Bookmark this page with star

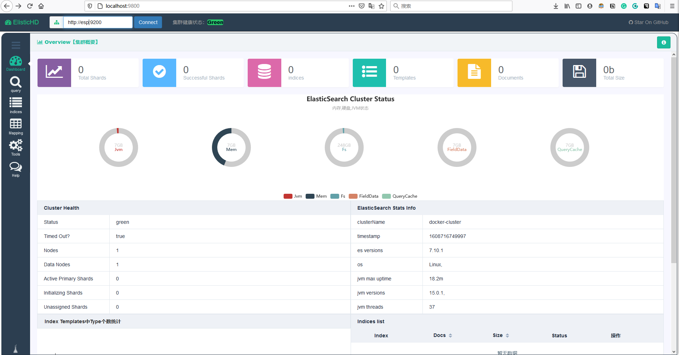click(381, 6)
